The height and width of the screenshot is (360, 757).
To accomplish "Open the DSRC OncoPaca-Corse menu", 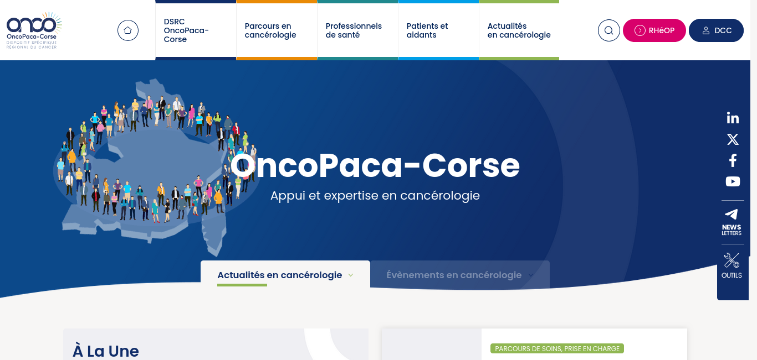I will pos(196,30).
